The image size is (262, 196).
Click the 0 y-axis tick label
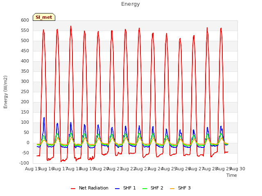28,143
